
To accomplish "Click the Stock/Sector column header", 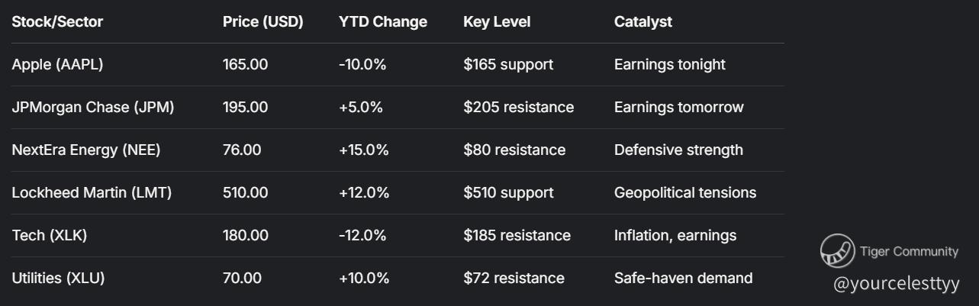I will point(57,22).
